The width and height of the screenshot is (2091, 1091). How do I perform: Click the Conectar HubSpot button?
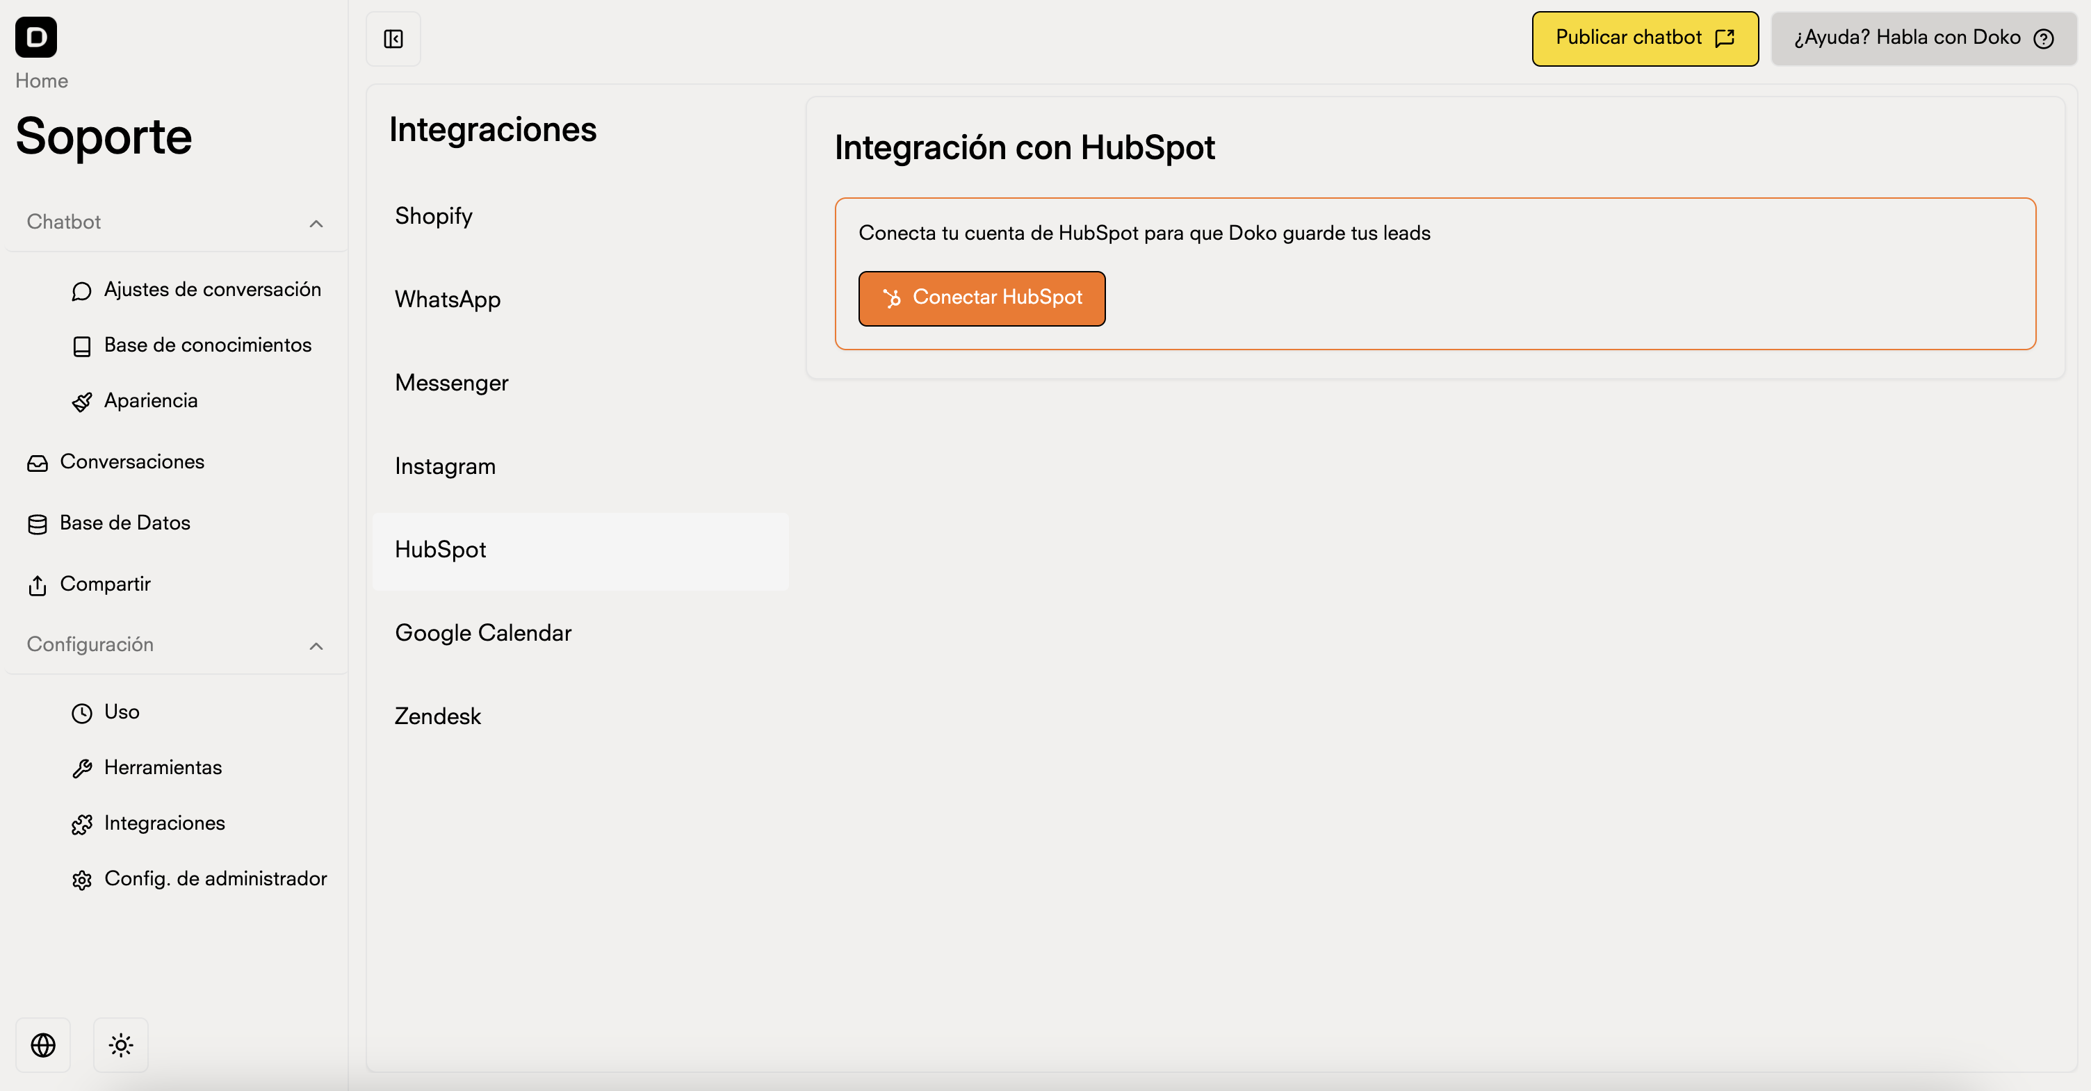click(982, 299)
